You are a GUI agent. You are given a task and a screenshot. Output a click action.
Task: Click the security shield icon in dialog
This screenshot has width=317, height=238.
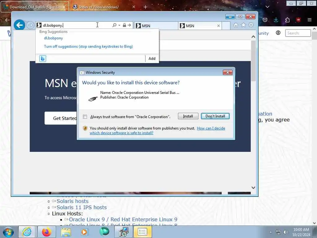click(x=85, y=128)
